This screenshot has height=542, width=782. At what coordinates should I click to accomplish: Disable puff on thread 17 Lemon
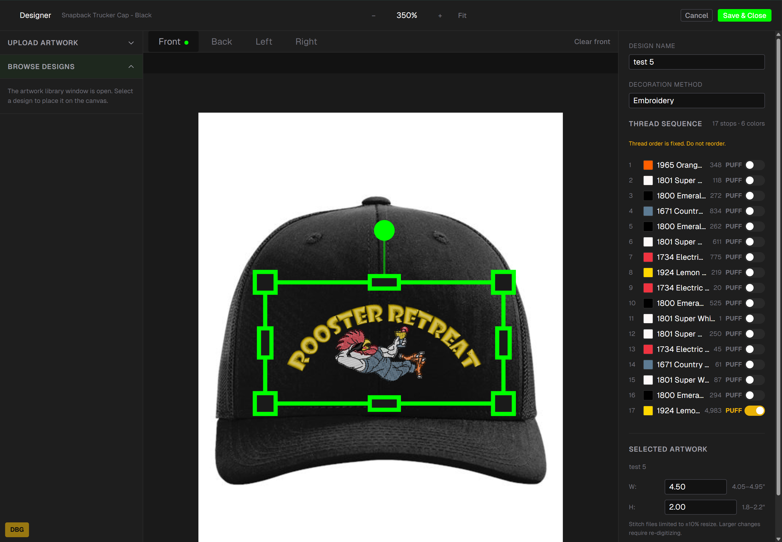[754, 411]
